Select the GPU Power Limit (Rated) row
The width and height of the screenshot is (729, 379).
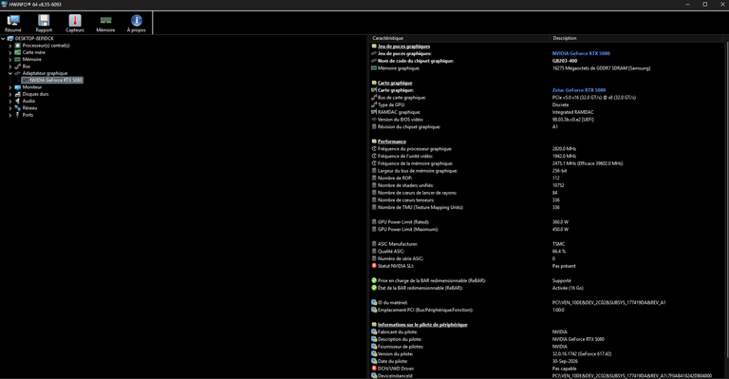[547, 222]
